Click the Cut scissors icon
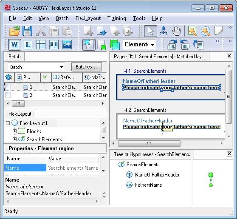 (x=41, y=31)
